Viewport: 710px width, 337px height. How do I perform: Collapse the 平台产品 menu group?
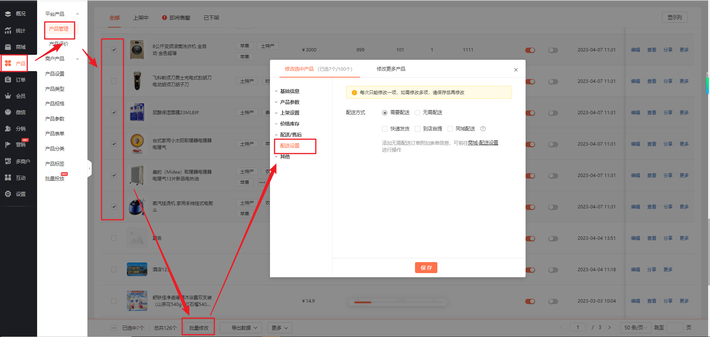77,14
